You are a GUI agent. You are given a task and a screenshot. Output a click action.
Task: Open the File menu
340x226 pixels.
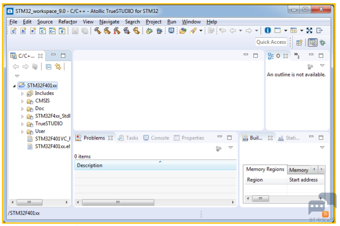pyautogui.click(x=13, y=22)
